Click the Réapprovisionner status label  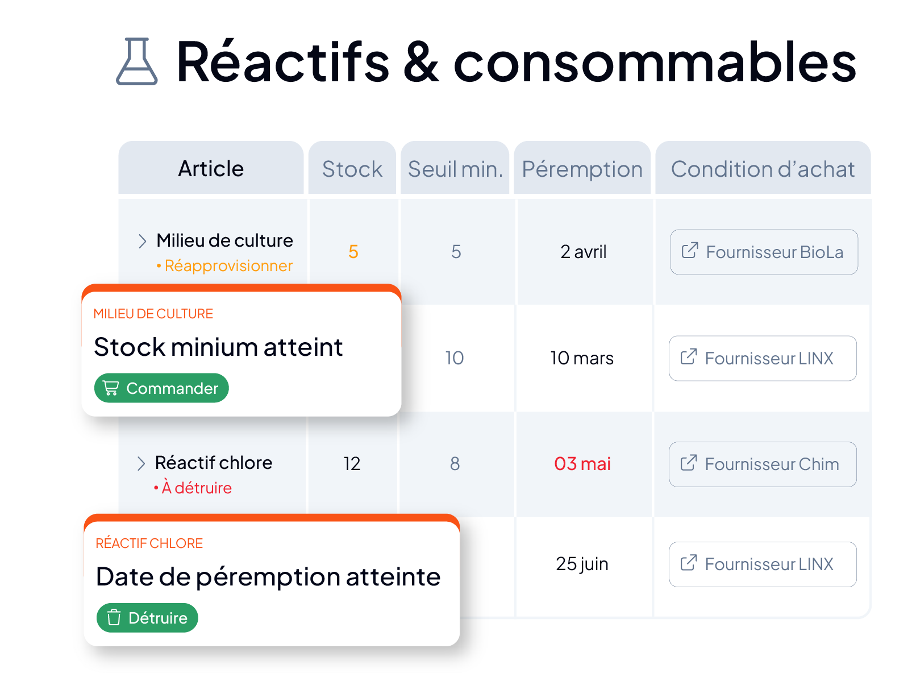point(228,265)
